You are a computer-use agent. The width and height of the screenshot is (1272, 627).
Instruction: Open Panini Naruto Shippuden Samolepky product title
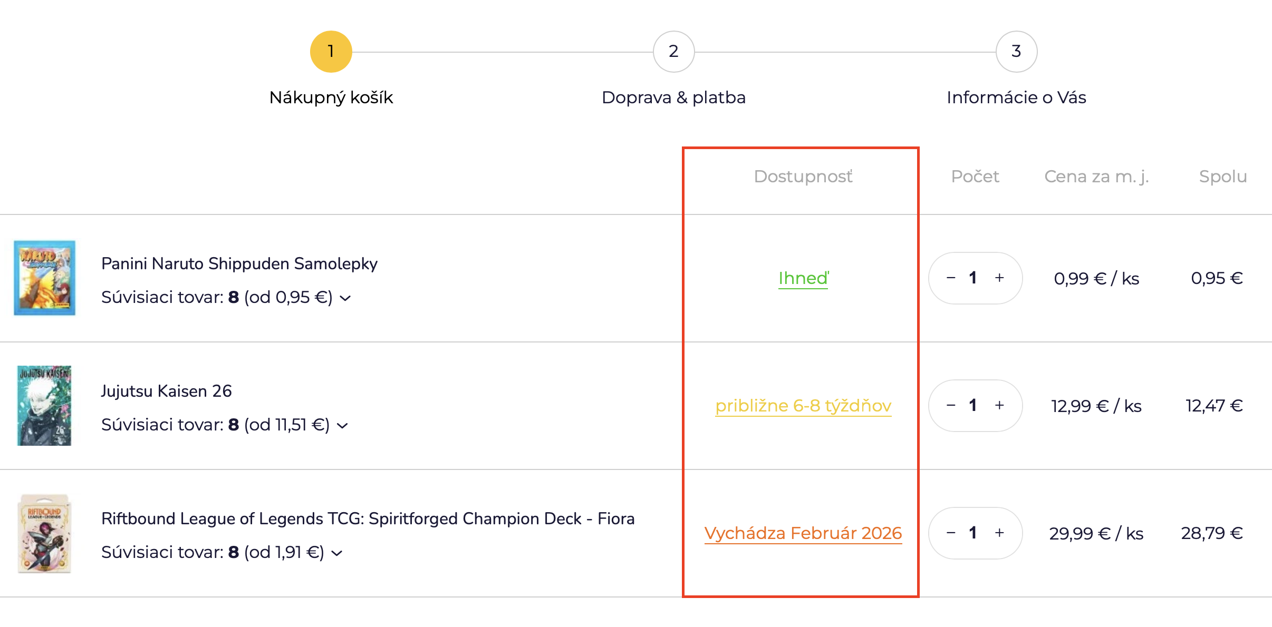(x=239, y=263)
